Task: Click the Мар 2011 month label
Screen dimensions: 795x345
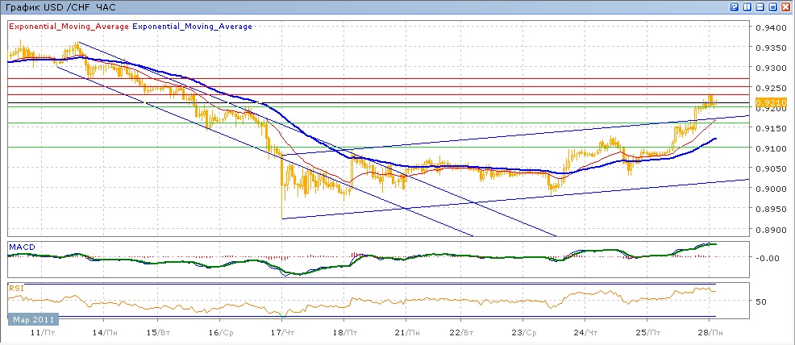Action: [32, 320]
